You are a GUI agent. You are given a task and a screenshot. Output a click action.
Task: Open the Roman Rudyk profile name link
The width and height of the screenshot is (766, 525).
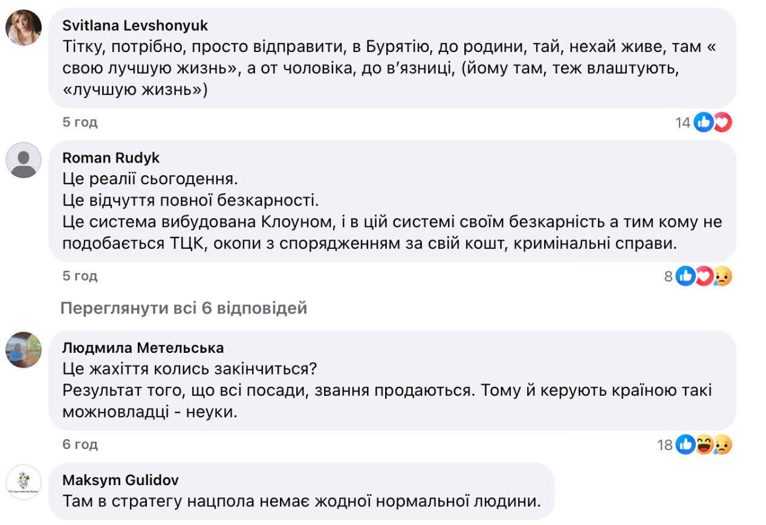(x=111, y=158)
